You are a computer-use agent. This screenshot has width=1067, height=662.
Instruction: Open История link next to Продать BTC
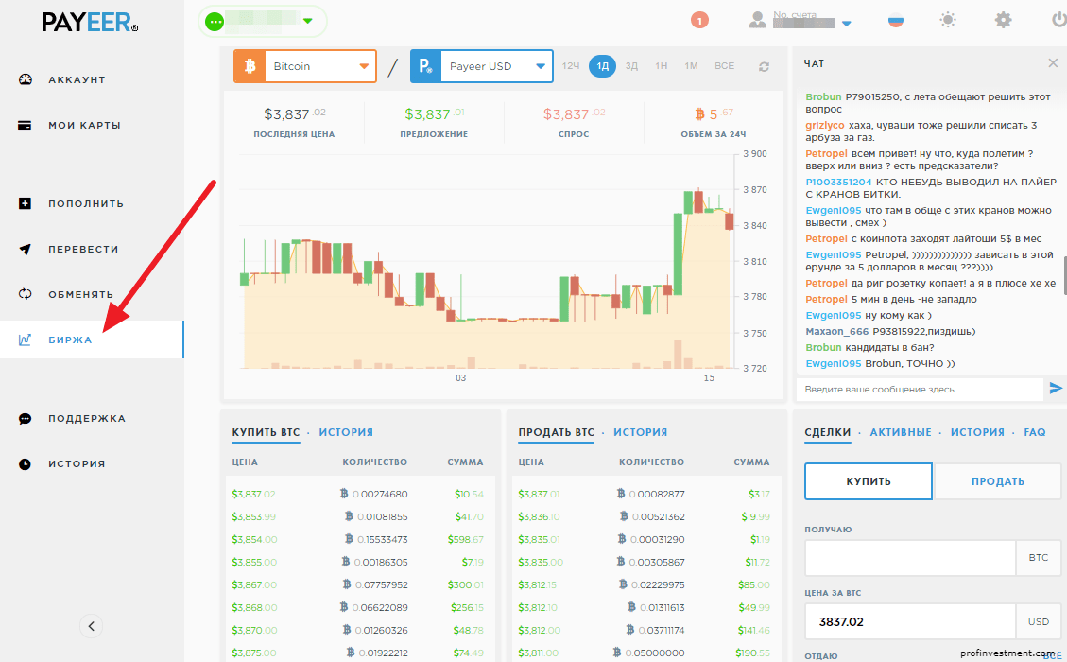[x=641, y=432]
